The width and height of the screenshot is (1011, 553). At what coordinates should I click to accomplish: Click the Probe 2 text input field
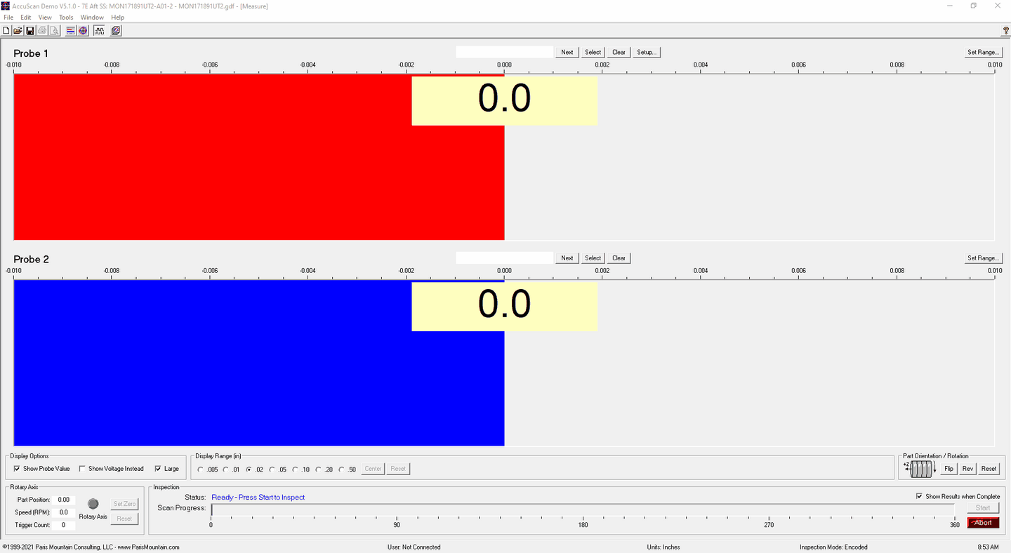(504, 258)
